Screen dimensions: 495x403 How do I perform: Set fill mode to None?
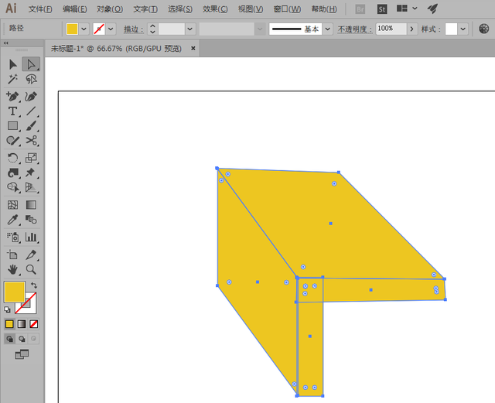pos(33,324)
